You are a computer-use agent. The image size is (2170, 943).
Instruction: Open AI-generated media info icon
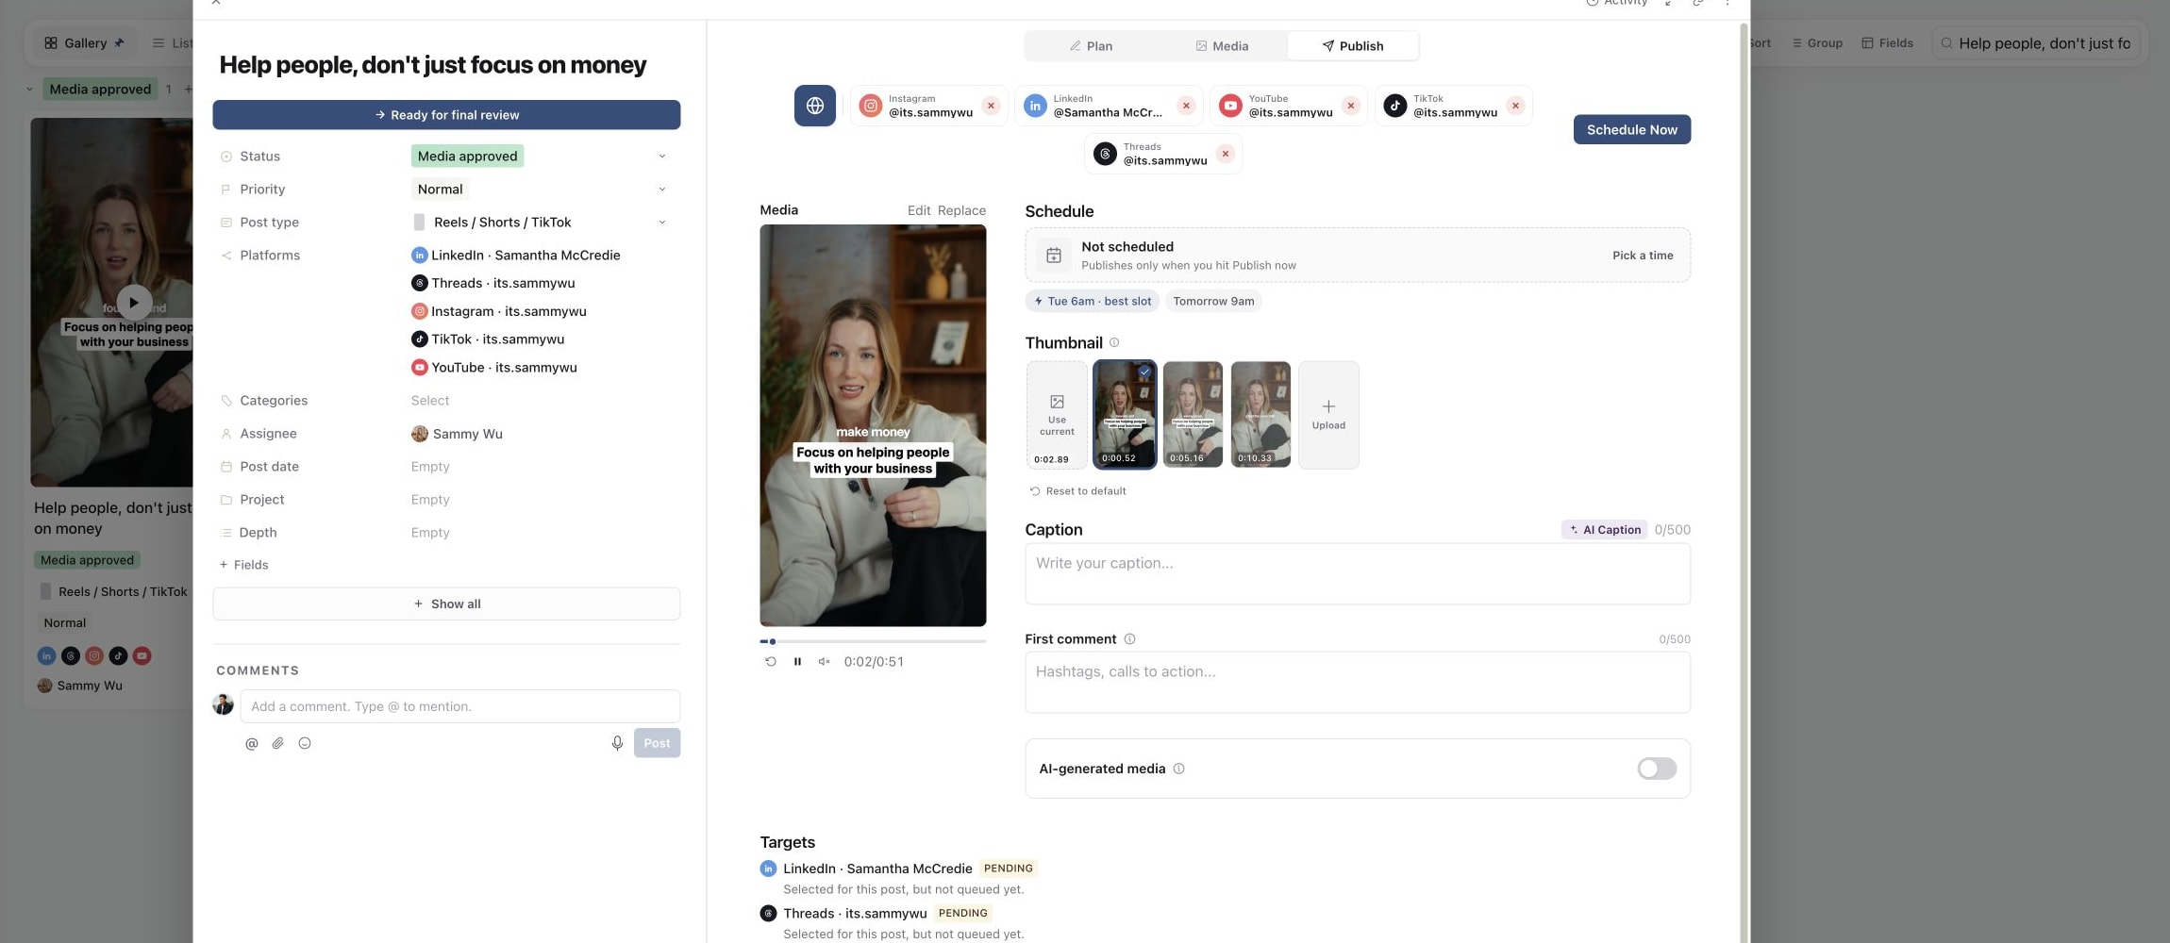(x=1178, y=769)
